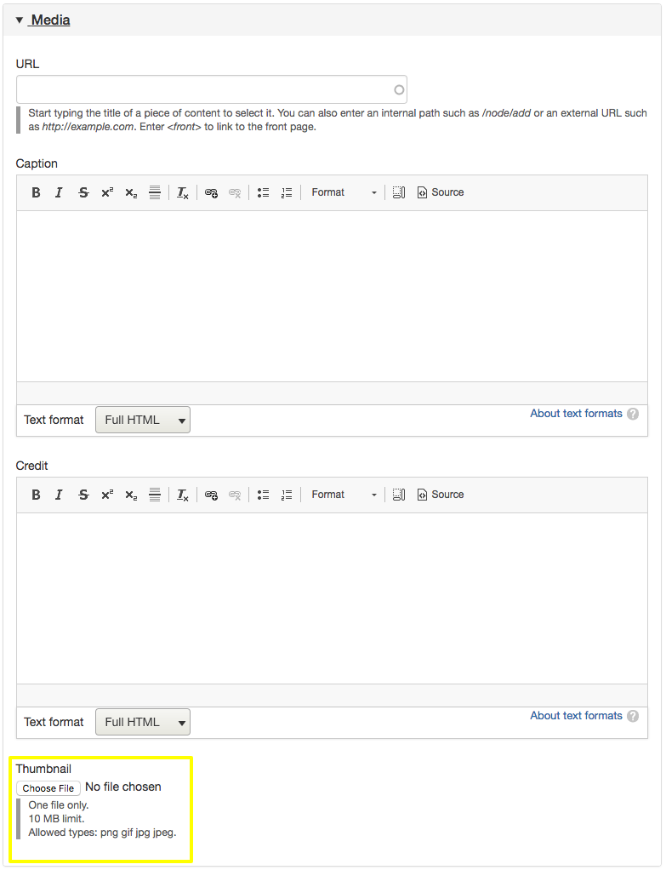
Task: Toggle Show Blocks in Caption editor toolbar
Action: coord(398,192)
